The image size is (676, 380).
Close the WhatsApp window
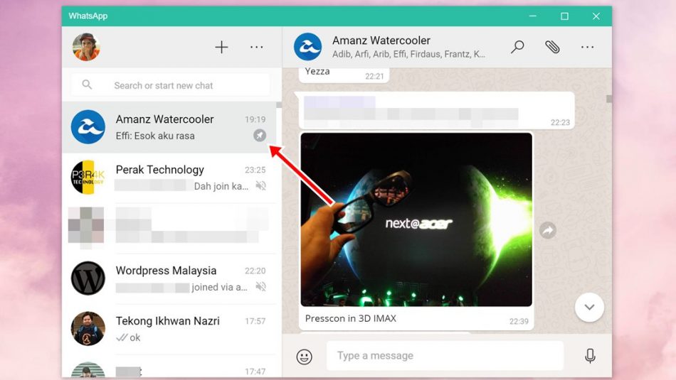point(596,16)
